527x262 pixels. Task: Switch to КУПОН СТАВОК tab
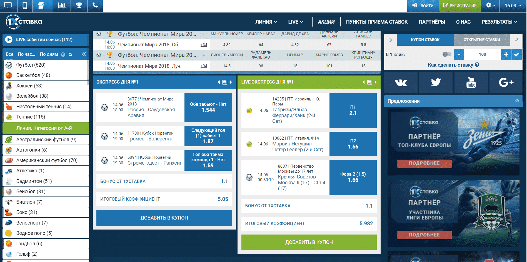point(425,40)
